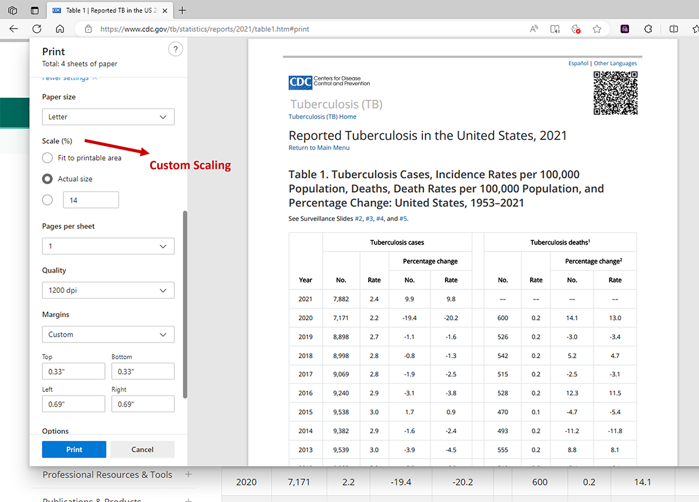Choose the Actual size radio button
The width and height of the screenshot is (699, 502).
point(48,179)
